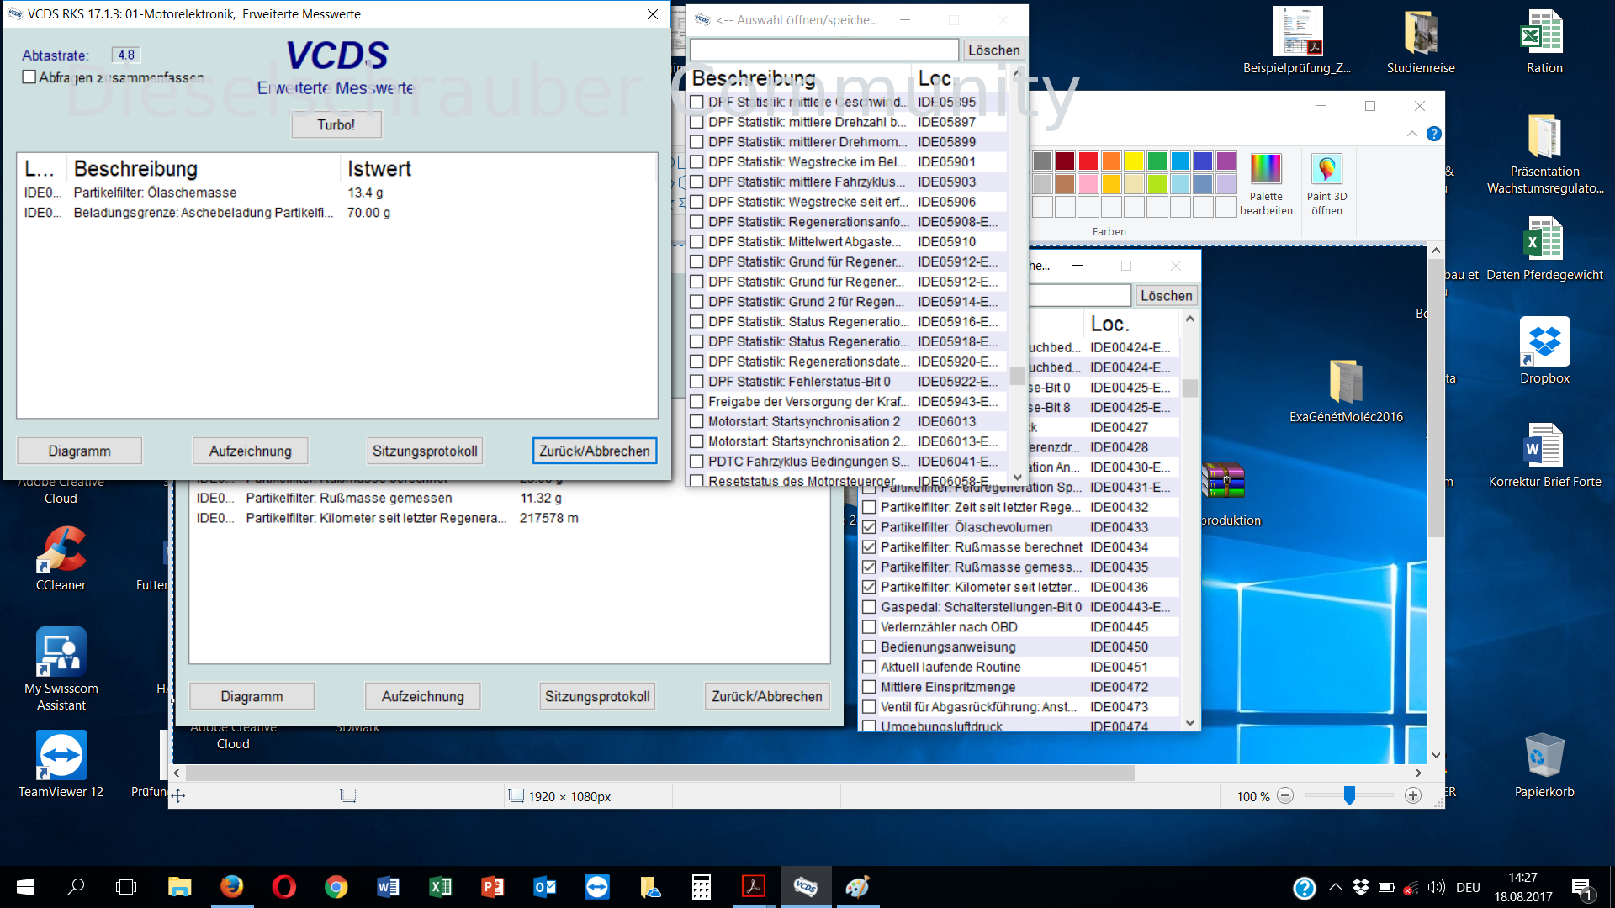Click the search field in Auswahl öffnen/speichern window

coord(824,50)
